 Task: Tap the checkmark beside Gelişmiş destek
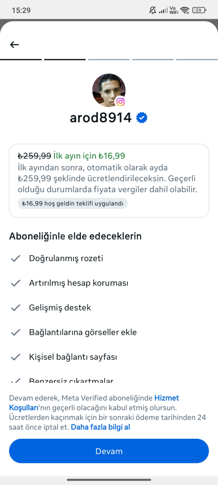coord(15,308)
